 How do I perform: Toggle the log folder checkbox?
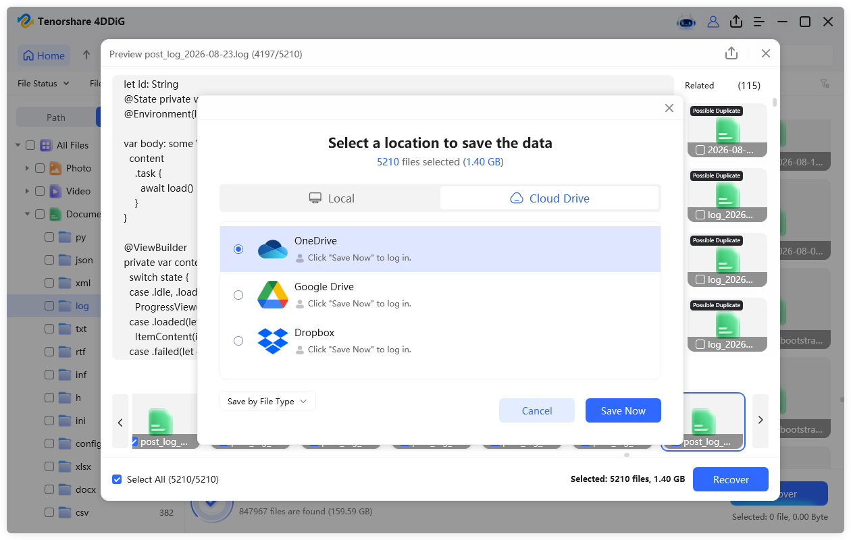coord(49,306)
